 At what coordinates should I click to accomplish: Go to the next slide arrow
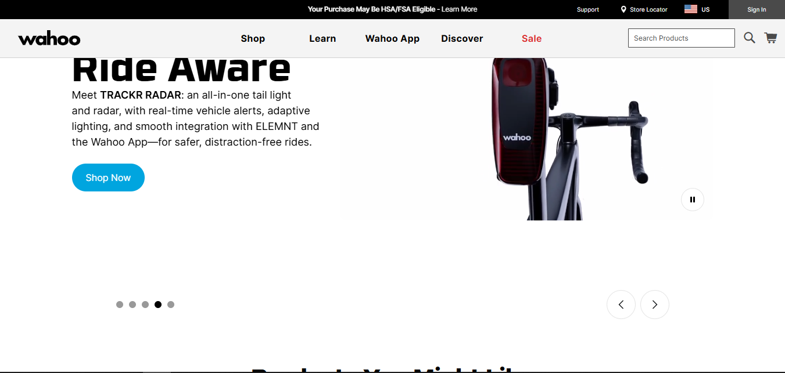point(655,305)
